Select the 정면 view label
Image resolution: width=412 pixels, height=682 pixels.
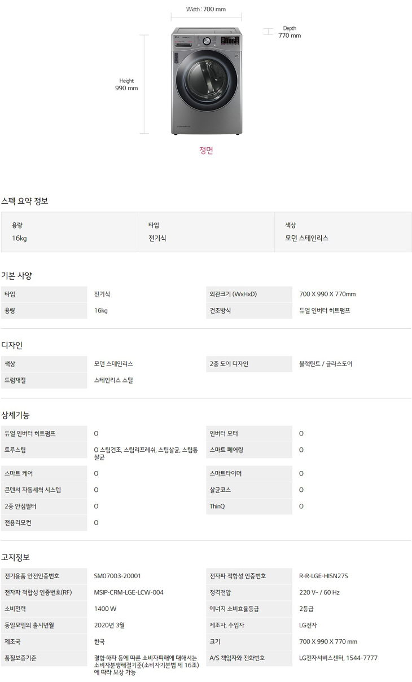coord(206,151)
